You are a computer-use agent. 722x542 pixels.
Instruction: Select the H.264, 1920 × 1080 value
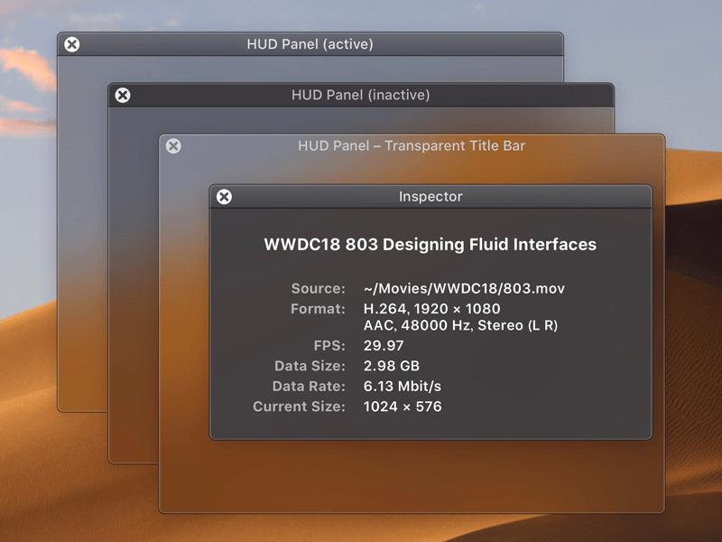pos(432,309)
